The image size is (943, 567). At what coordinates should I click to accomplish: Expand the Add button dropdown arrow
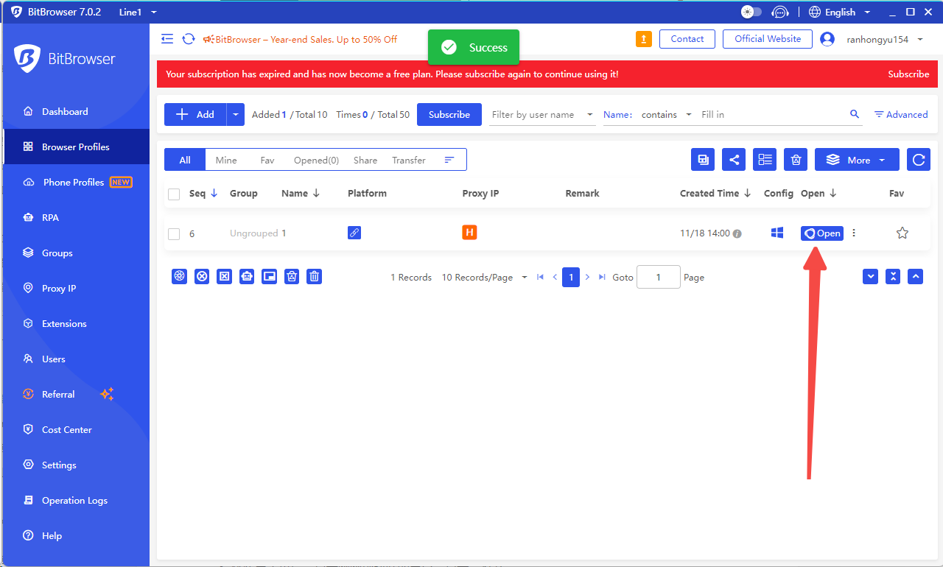[x=235, y=114]
